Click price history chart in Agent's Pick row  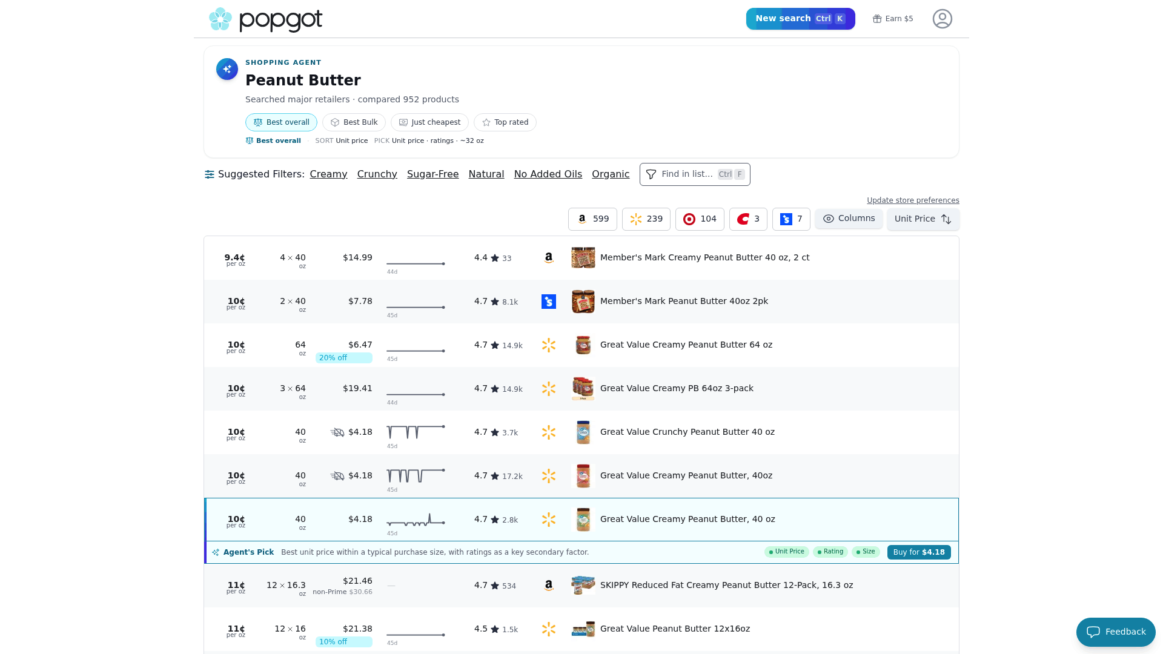pyautogui.click(x=416, y=520)
